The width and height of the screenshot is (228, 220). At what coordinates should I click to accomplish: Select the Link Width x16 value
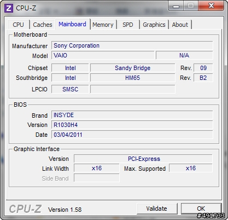97,168
